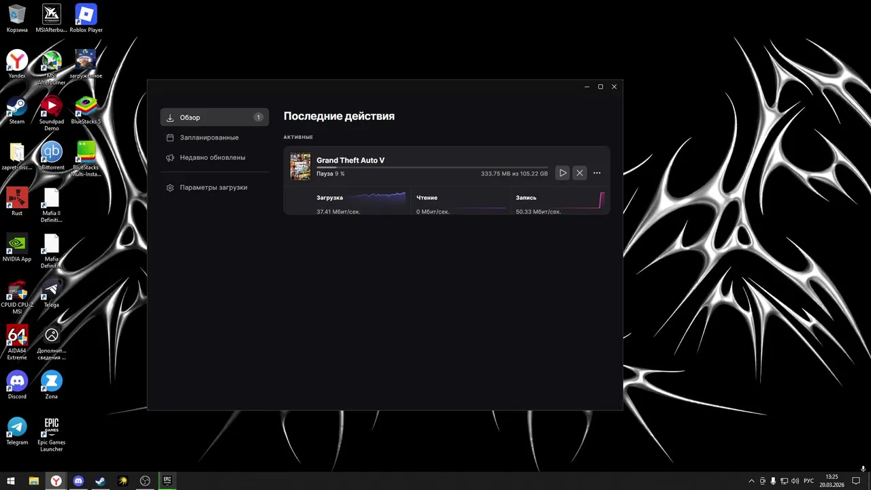Open the network tray icon
Image resolution: width=871 pixels, height=490 pixels.
click(x=784, y=481)
